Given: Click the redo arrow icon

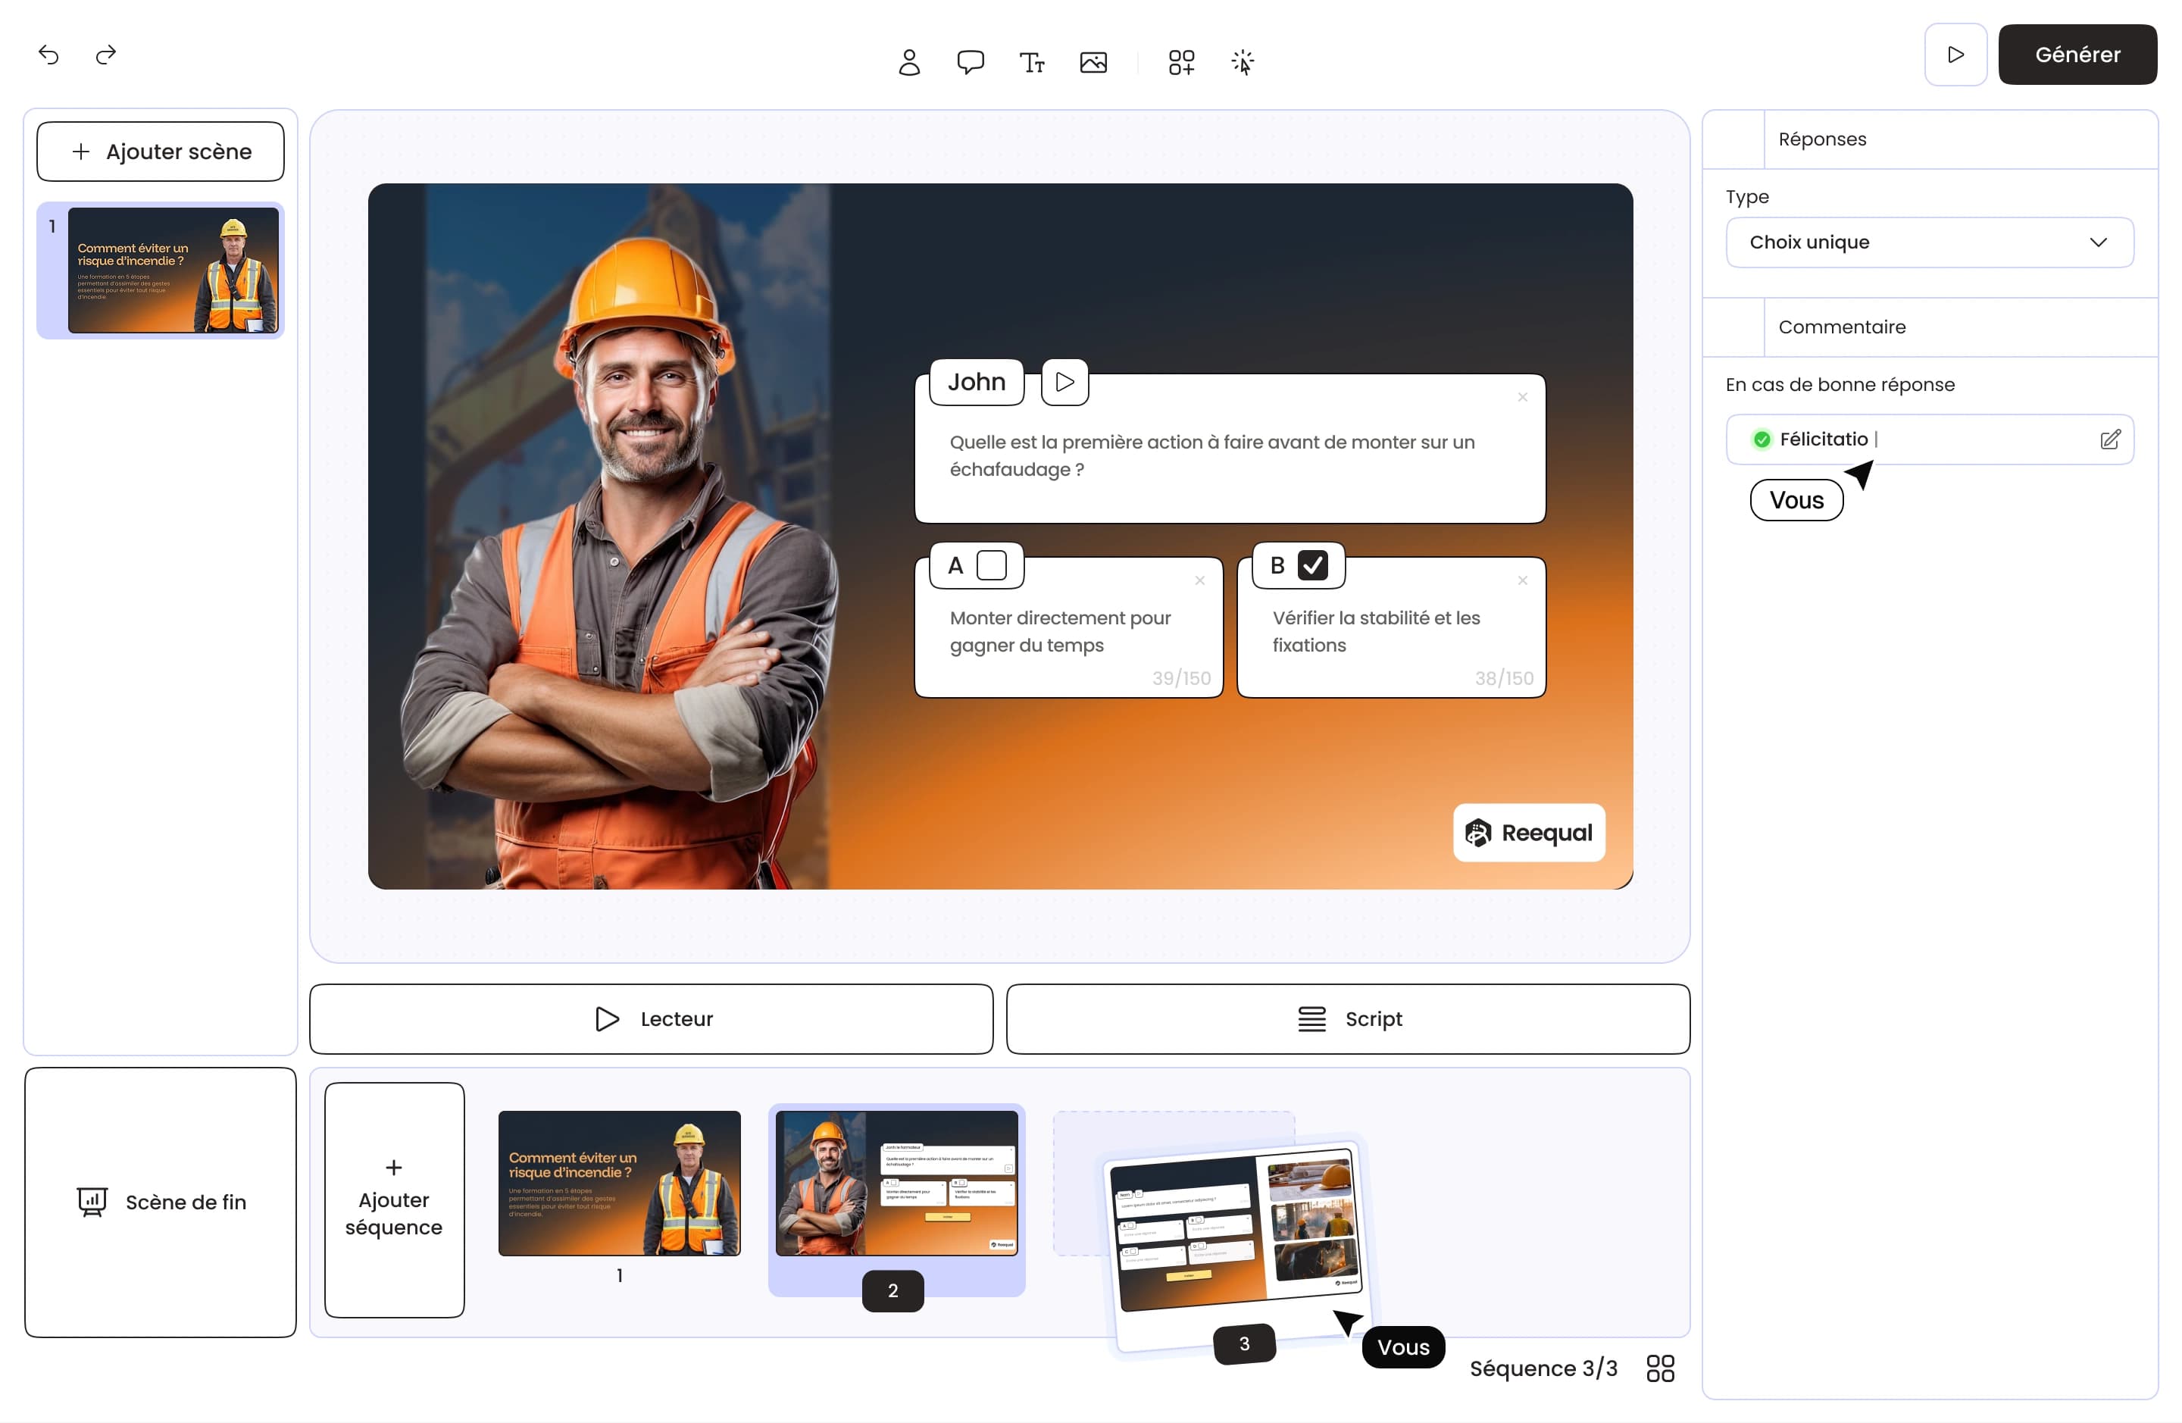Looking at the screenshot, I should coord(106,55).
